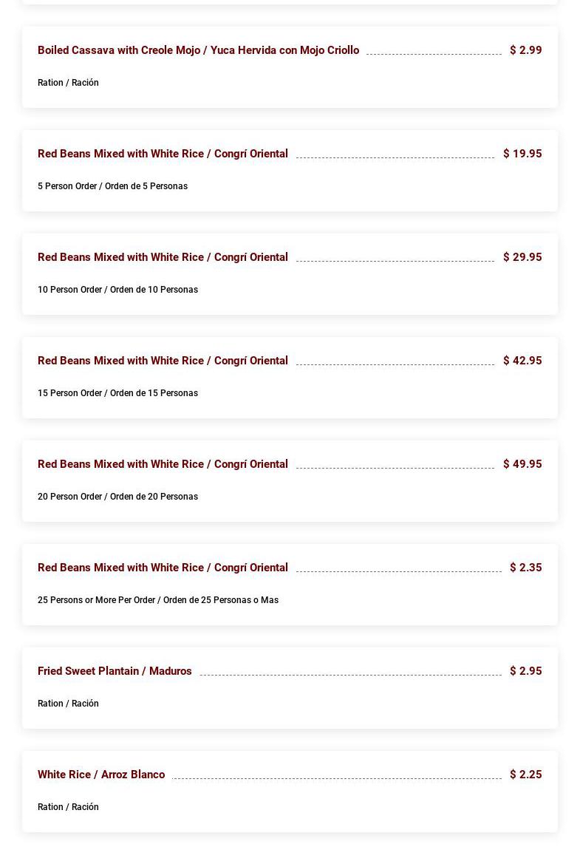Click the Ration text under Boiled Cassava

pyautogui.click(x=68, y=83)
